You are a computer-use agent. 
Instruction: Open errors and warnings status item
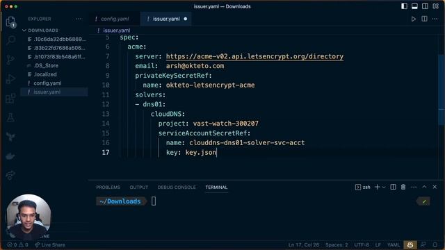(x=17, y=245)
